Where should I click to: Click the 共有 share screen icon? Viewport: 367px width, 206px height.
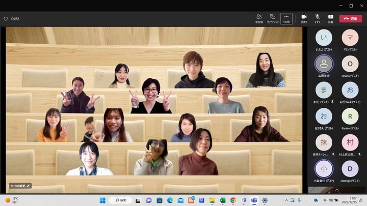[330, 18]
